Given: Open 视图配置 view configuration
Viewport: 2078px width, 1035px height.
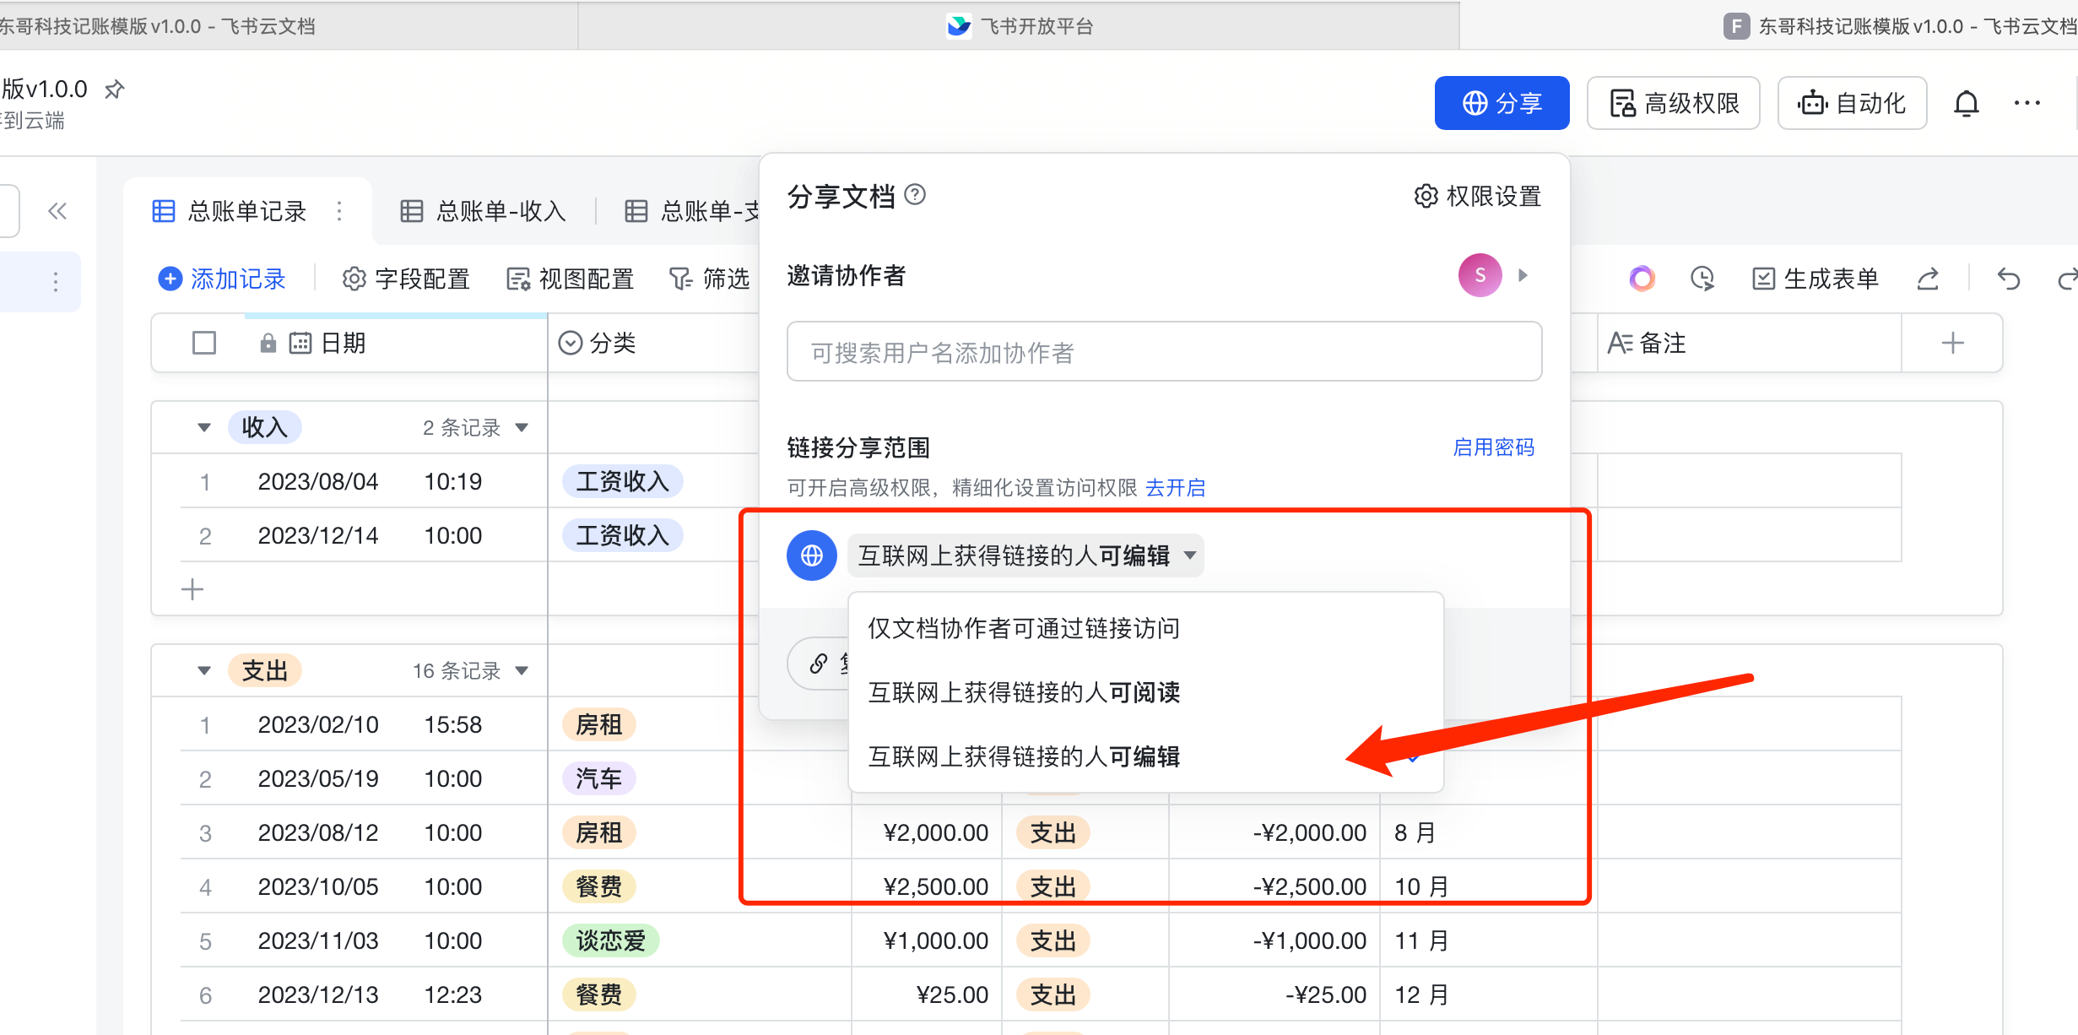Looking at the screenshot, I should click(x=570, y=279).
